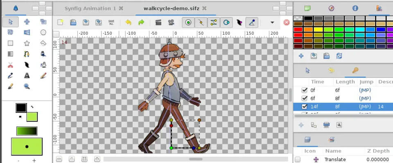Select the SmoothMove tool
This screenshot has width=393, height=163.
coord(27,22)
